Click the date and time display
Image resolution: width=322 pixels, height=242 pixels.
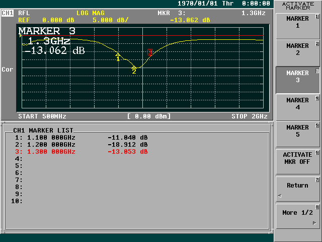(x=223, y=4)
